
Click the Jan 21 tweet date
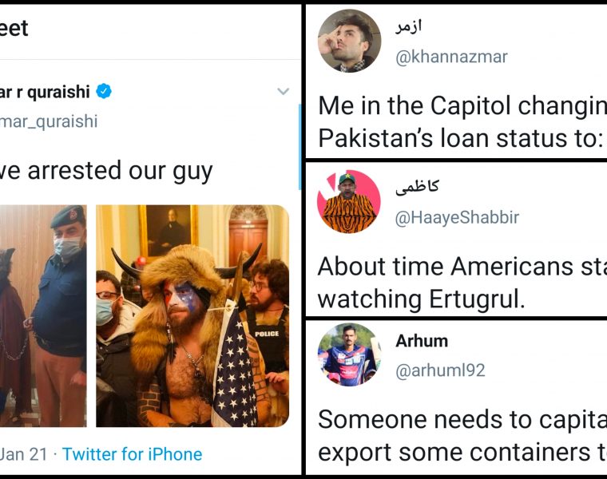24,454
